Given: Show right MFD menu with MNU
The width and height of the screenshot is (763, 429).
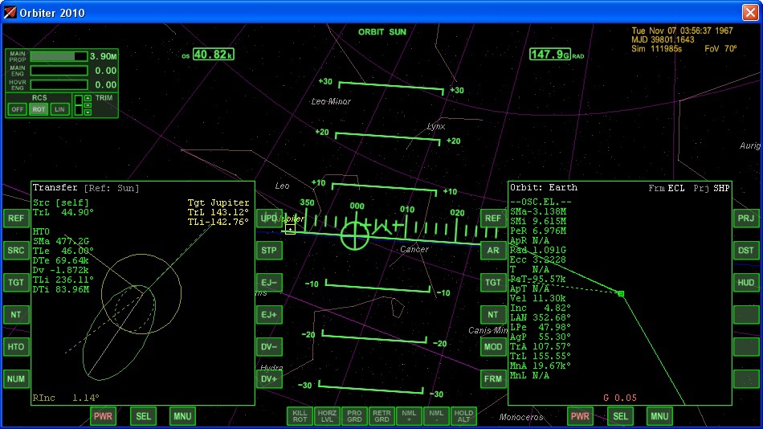Looking at the screenshot, I should (x=659, y=416).
